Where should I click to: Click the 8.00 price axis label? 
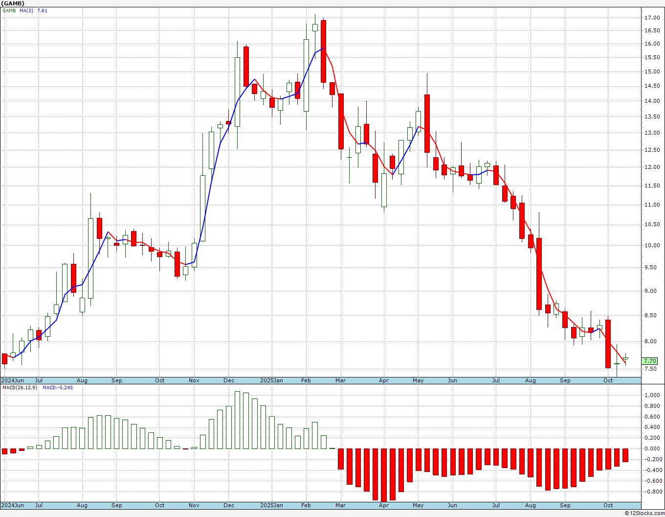(650, 341)
